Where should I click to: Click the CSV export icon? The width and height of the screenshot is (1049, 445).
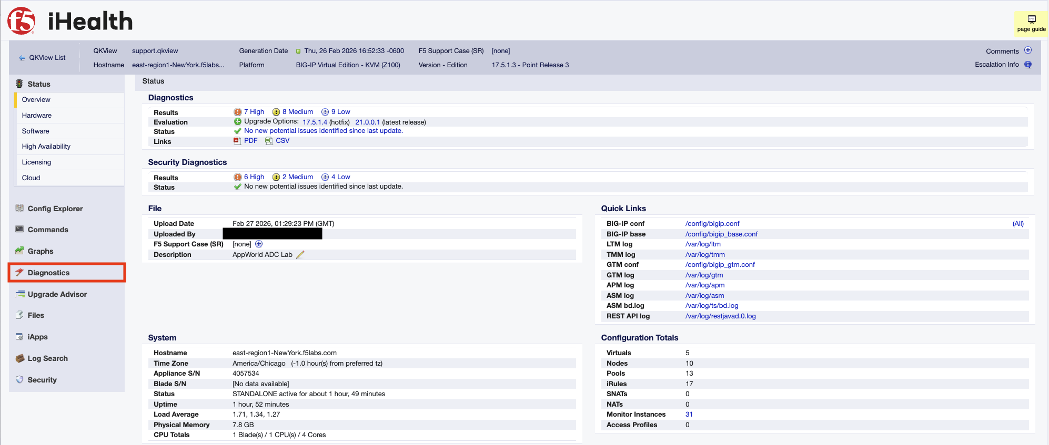[x=269, y=141]
